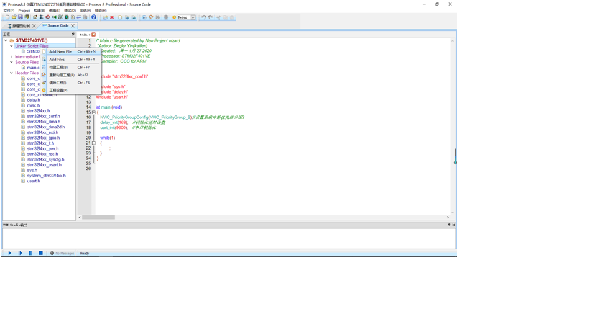Viewport: 597px width, 335px height.
Task: Click the Save Project disk icon
Action: pyautogui.click(x=20, y=17)
